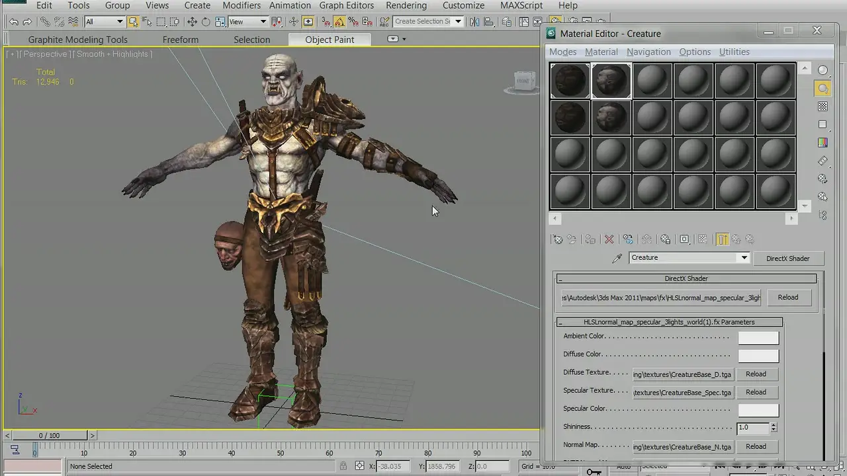The image size is (847, 476).
Task: Click the Make Preview film icon
Action: click(x=823, y=161)
